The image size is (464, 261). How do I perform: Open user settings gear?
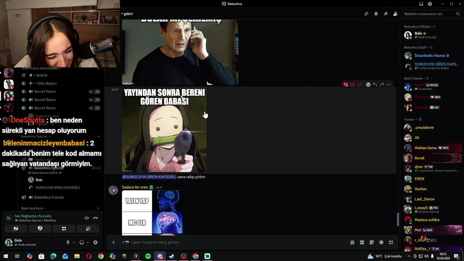(95, 243)
